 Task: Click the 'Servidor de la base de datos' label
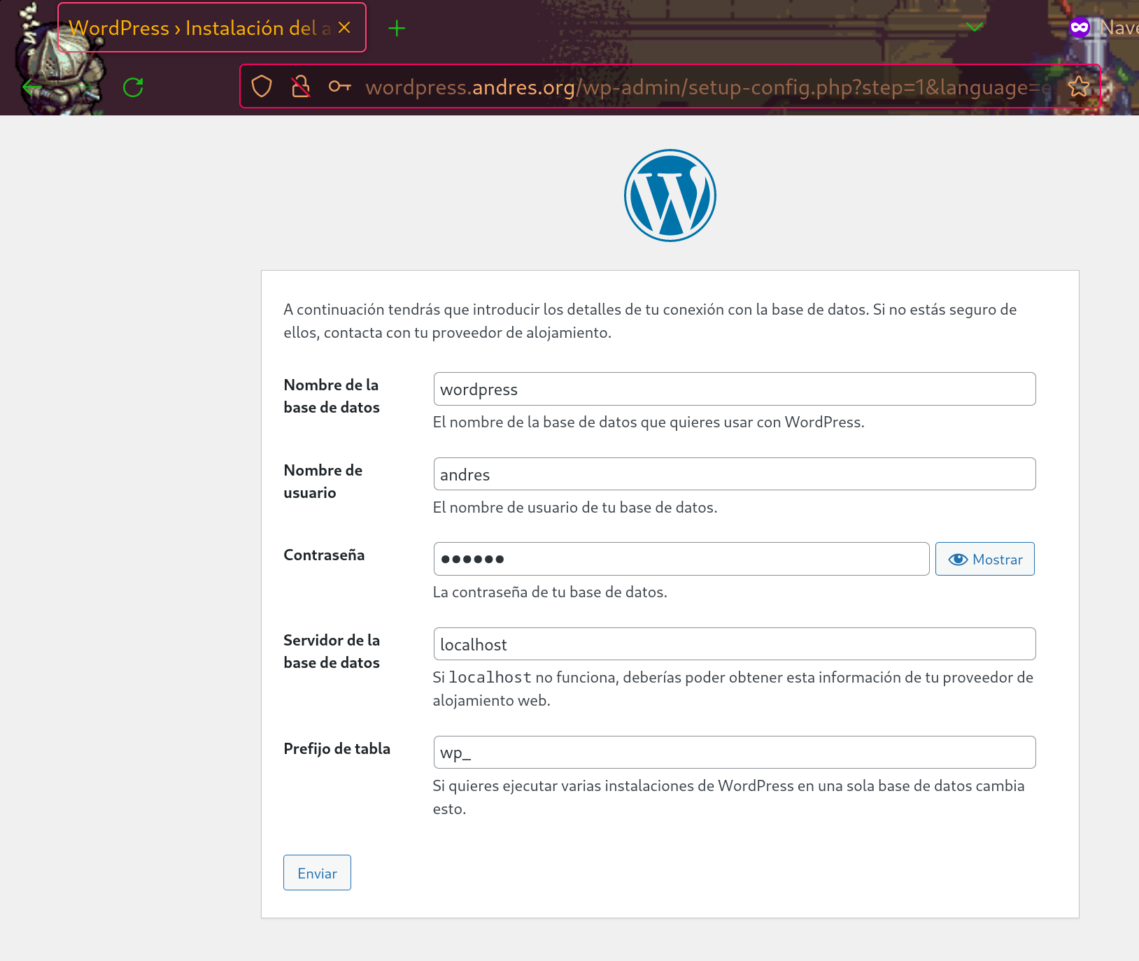[x=332, y=651]
